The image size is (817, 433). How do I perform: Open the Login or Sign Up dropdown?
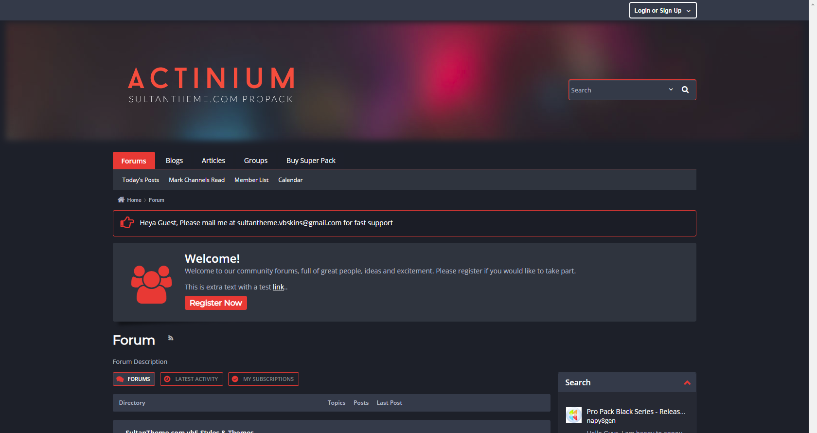[x=663, y=10]
